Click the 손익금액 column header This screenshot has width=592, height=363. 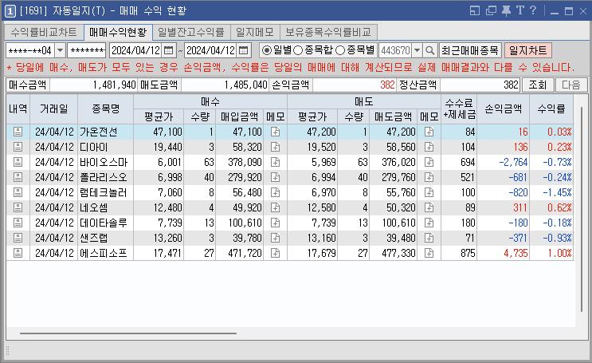click(503, 109)
